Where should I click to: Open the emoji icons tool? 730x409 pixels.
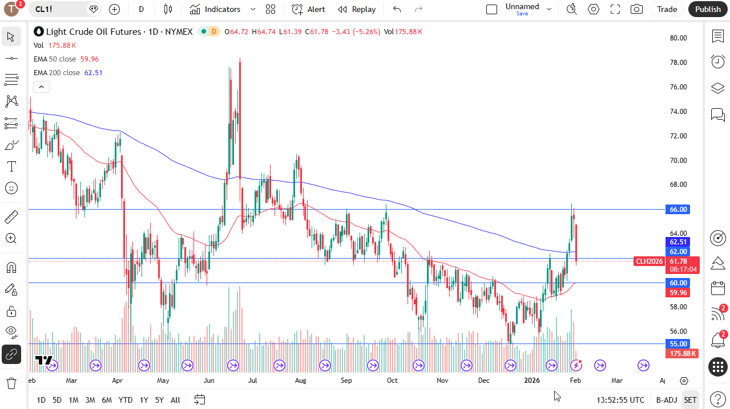[11, 188]
